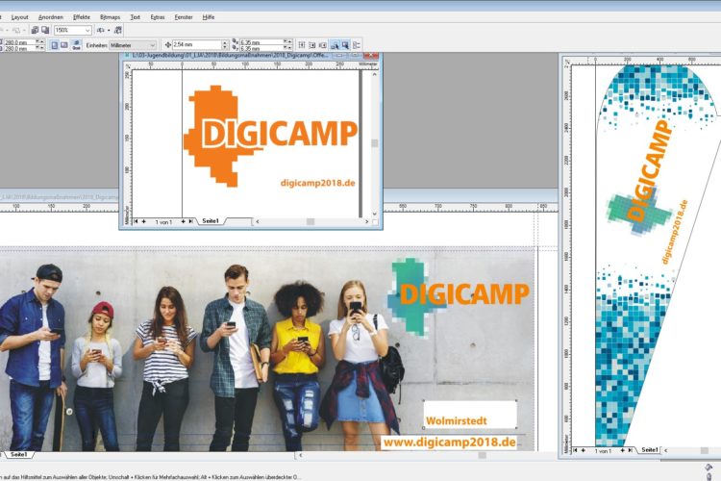Click the last options icon in property bar
The width and height of the screenshot is (721, 481).
357,45
